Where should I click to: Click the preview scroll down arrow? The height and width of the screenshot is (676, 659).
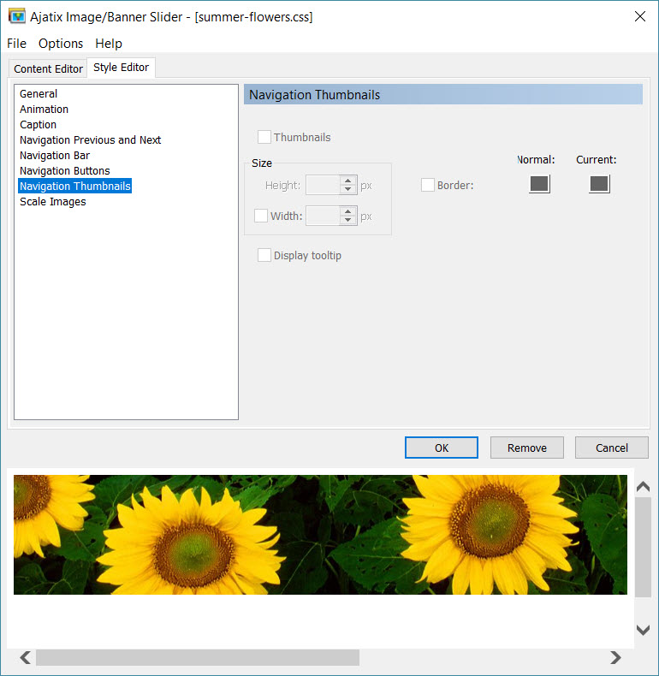tap(643, 630)
